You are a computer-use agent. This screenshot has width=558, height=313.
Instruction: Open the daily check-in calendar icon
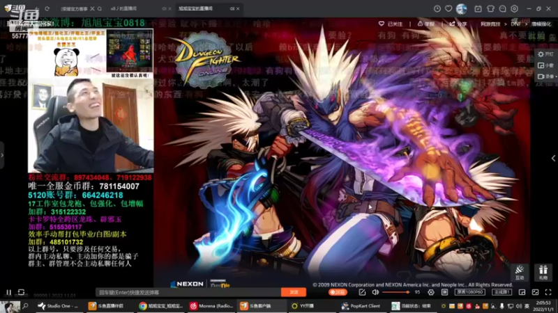pyautogui.click(x=478, y=9)
